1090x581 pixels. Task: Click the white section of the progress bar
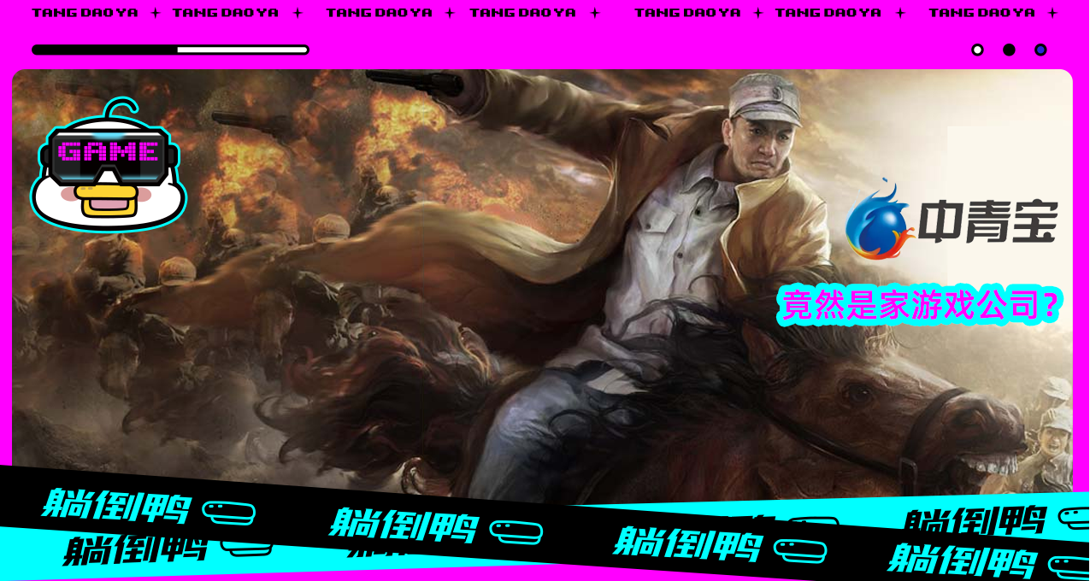tap(242, 50)
